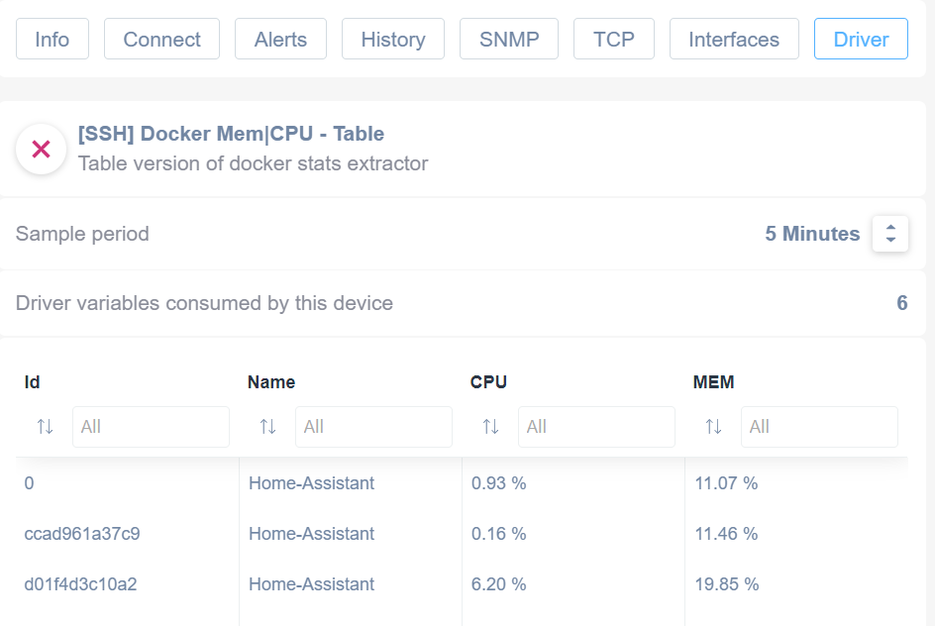Sort table by Name column arrows

pos(267,427)
